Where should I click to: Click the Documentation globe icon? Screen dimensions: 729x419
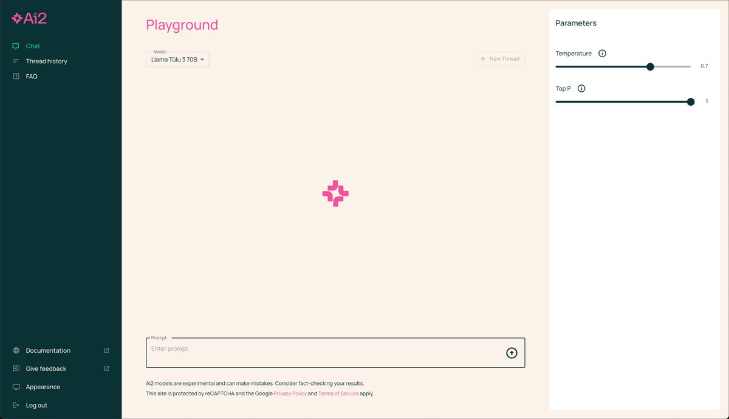(16, 351)
